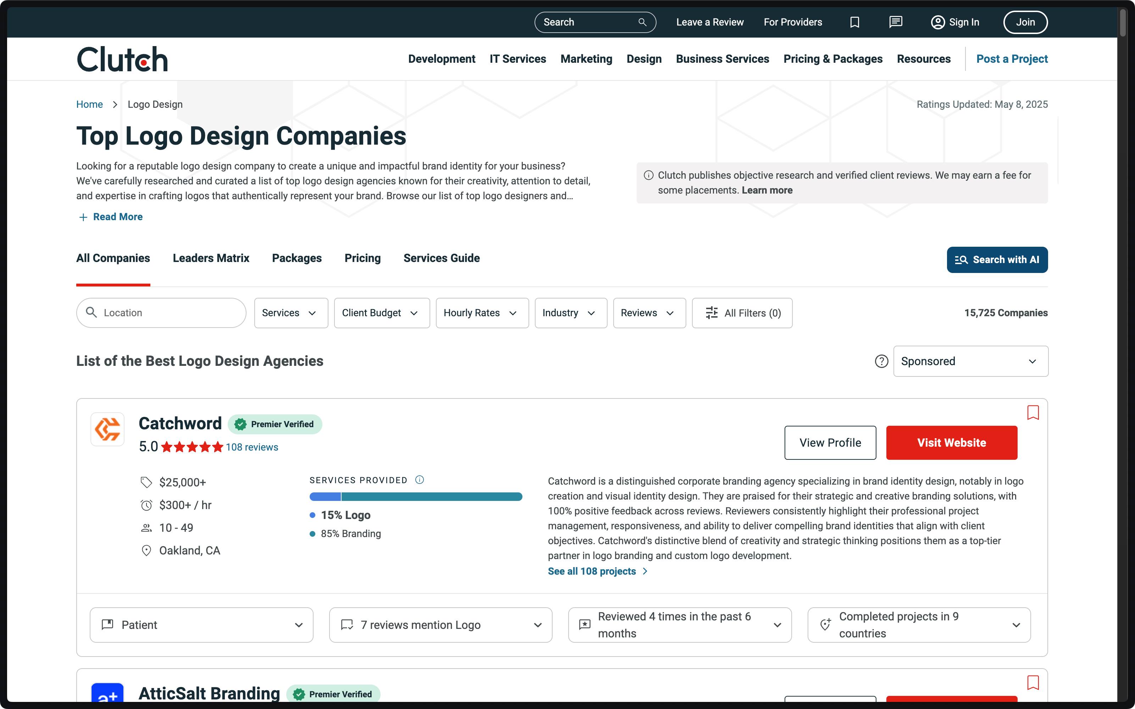Open the Business Services menu
Screen dimensions: 1135x709
coord(722,59)
